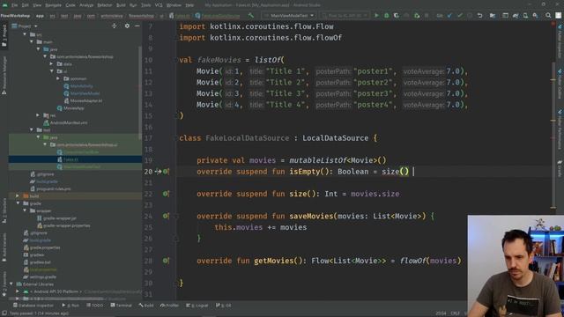Run the selected configuration with the green play icon
This screenshot has height=317, width=564.
coord(376,16)
